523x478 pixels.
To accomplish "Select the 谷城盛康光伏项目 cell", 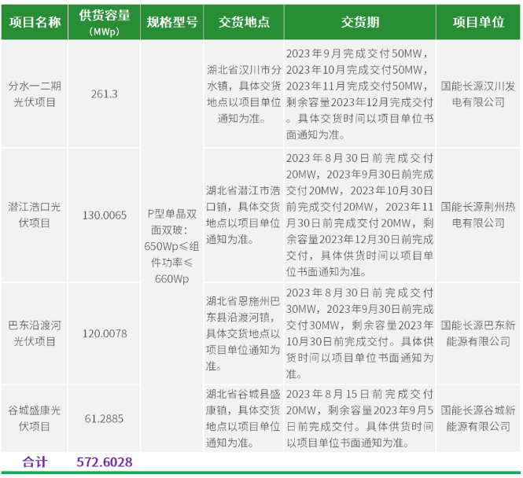I will click(x=35, y=418).
